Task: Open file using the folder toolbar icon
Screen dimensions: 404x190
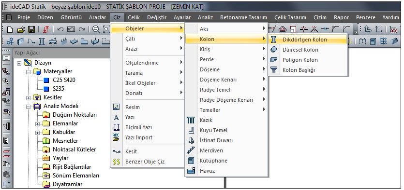Action: 21,29
